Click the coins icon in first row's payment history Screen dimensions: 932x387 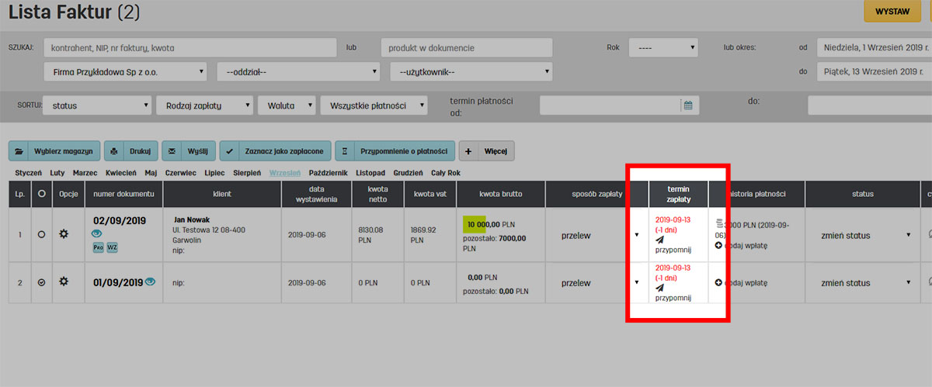tap(718, 224)
